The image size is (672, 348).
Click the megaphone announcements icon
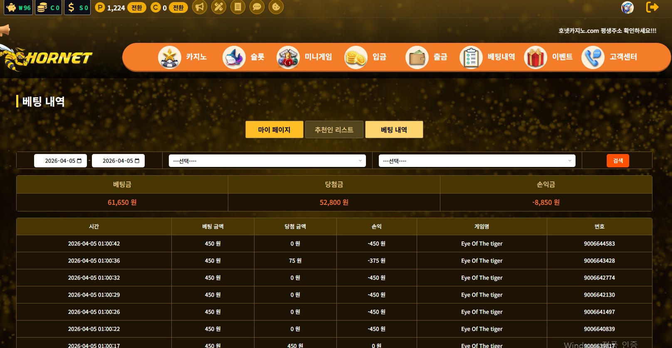point(200,7)
